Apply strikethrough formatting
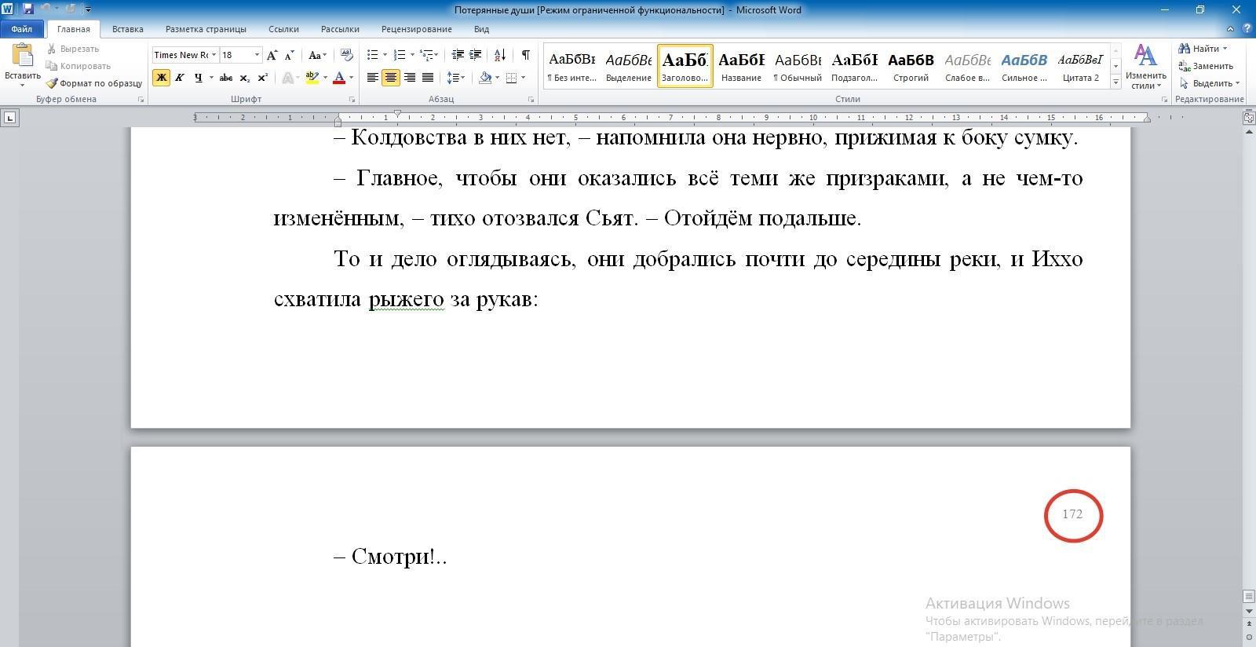The image size is (1256, 647). coord(226,78)
